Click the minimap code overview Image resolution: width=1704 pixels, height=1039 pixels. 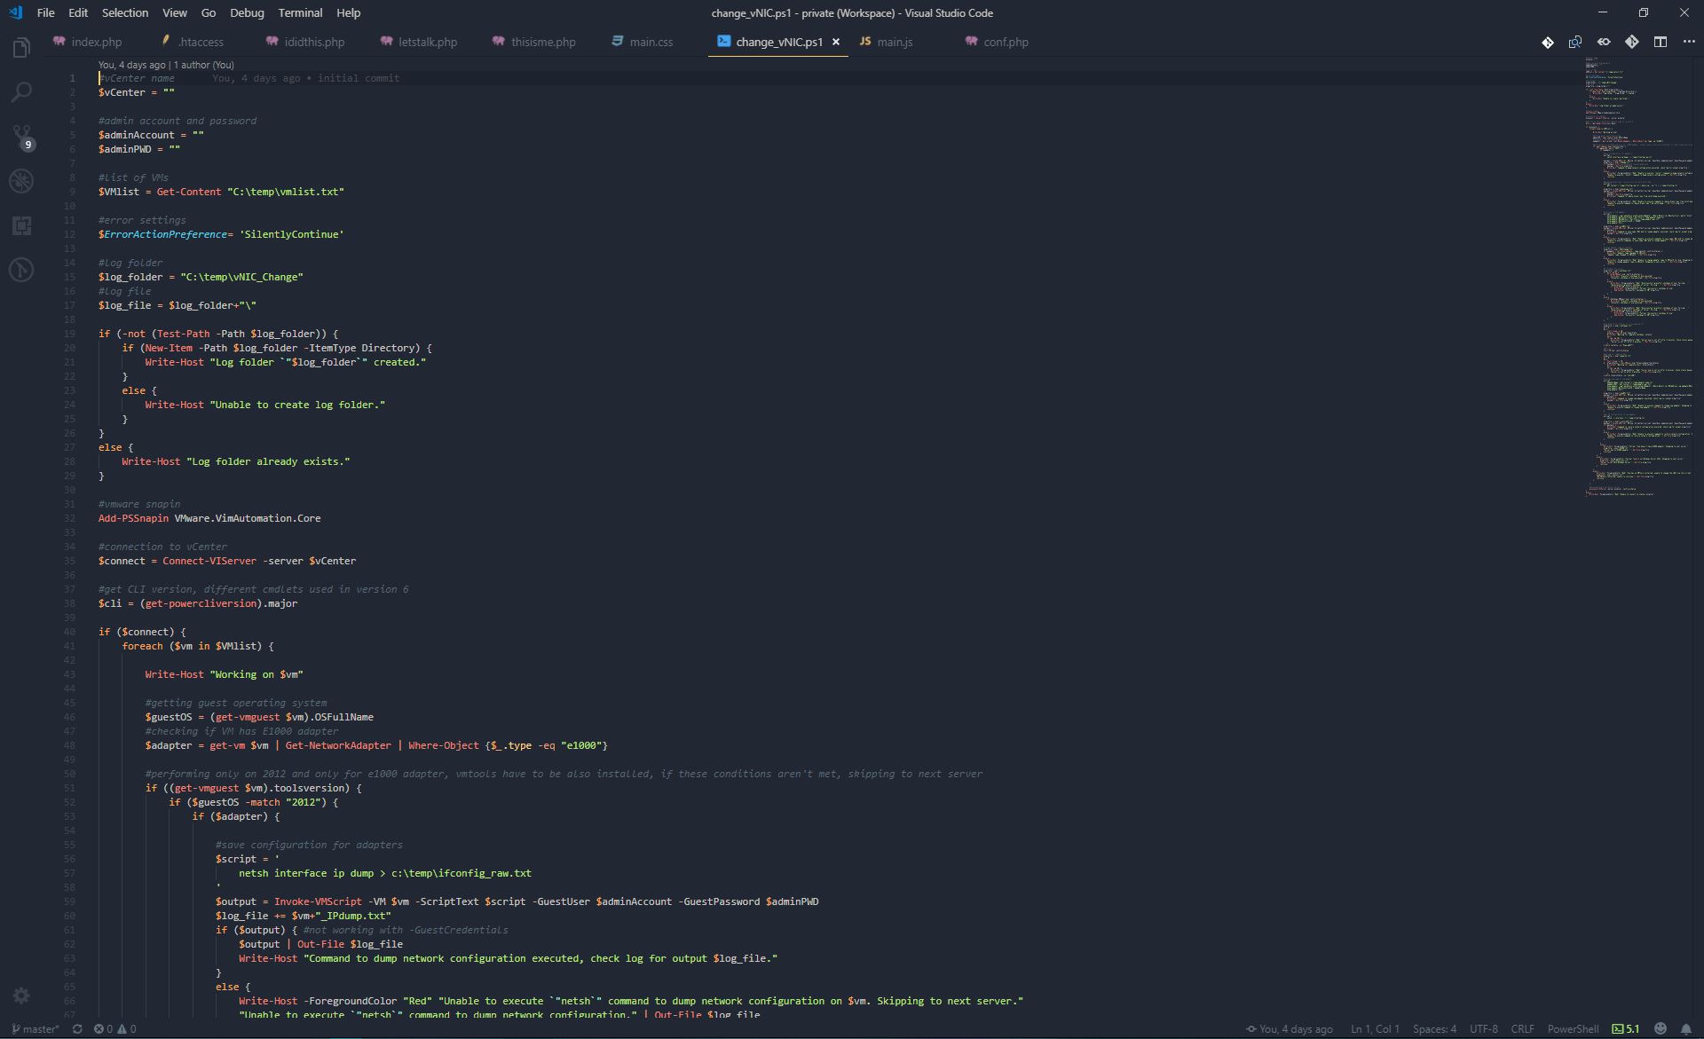click(x=1639, y=275)
